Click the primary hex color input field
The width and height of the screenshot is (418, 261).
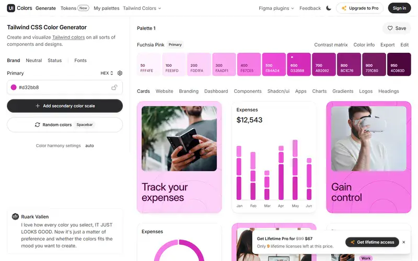(65, 87)
